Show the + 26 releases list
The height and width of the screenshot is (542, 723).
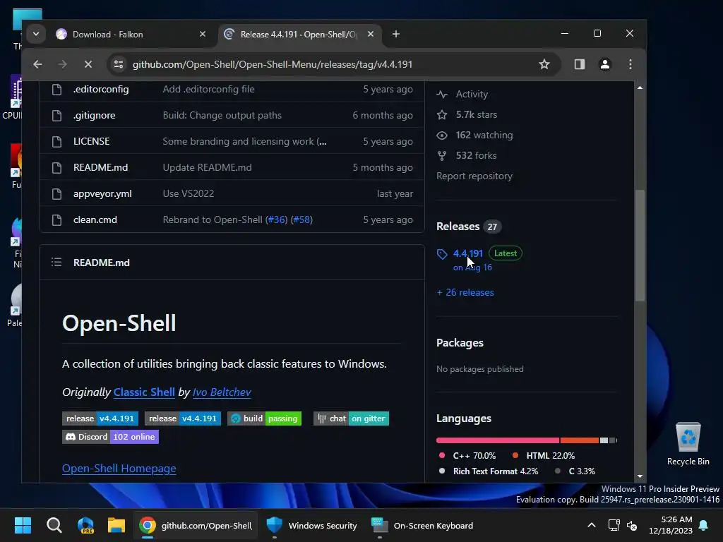tap(465, 293)
